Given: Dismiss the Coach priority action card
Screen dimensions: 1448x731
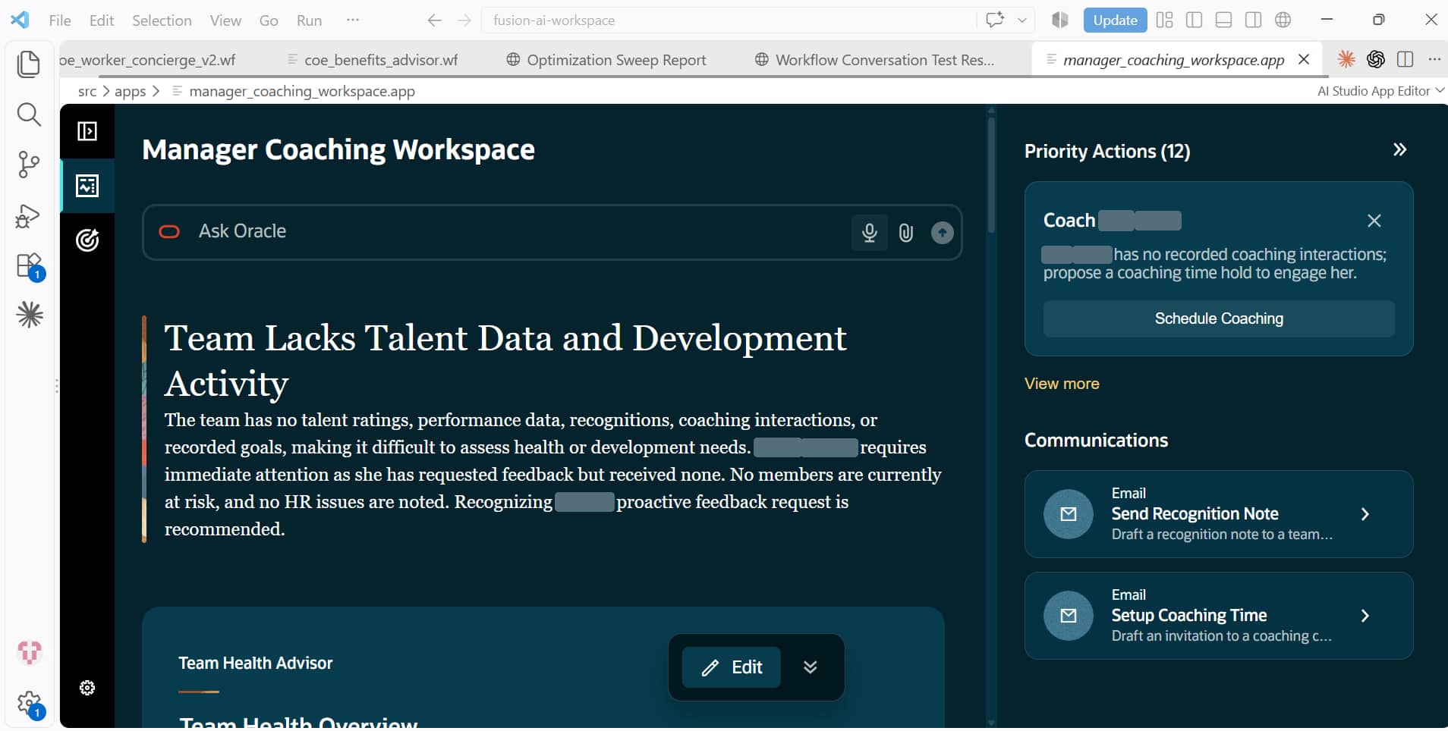Looking at the screenshot, I should tap(1374, 221).
